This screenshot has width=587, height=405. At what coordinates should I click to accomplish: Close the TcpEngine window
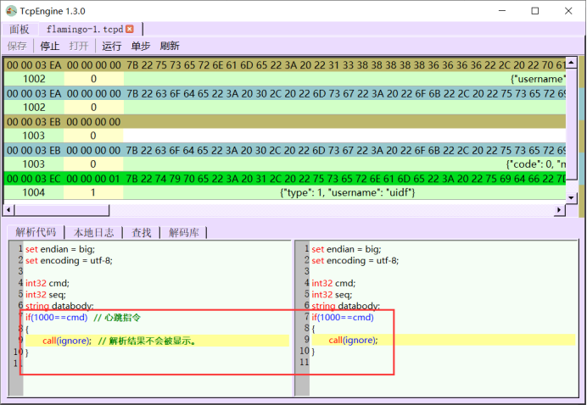(x=568, y=11)
